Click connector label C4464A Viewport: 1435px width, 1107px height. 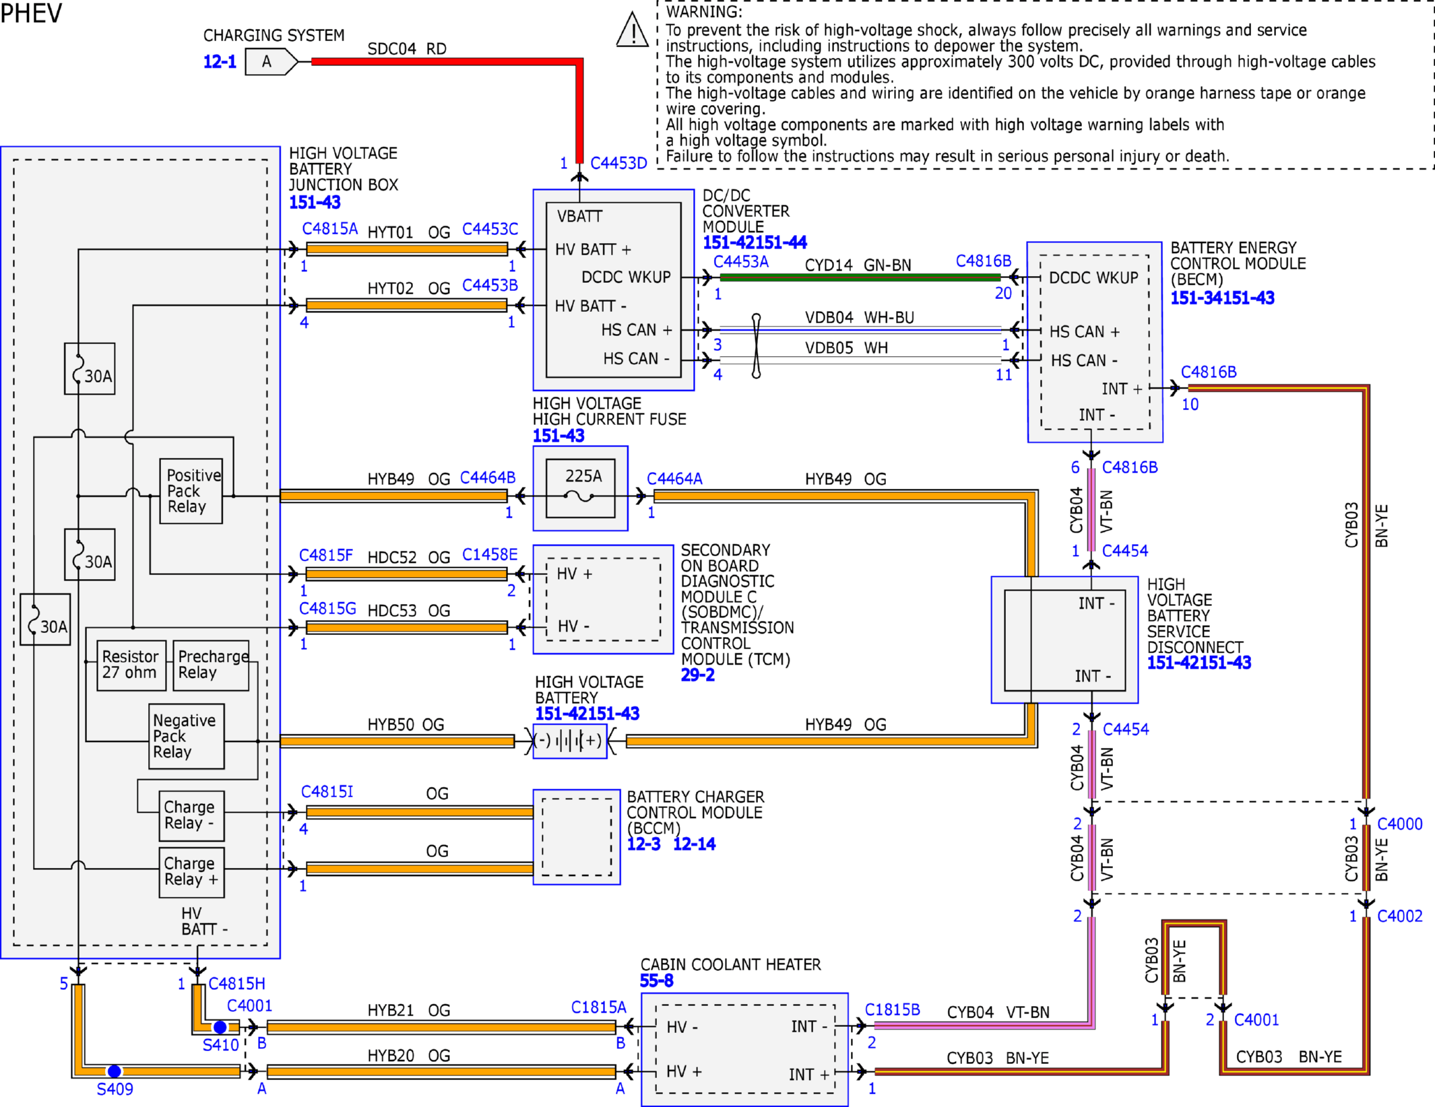coord(674,479)
